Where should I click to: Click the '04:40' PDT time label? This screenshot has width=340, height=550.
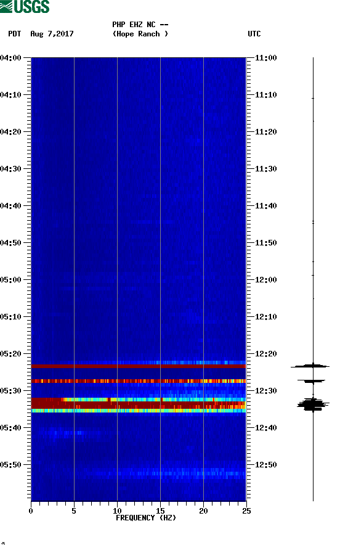[11, 206]
